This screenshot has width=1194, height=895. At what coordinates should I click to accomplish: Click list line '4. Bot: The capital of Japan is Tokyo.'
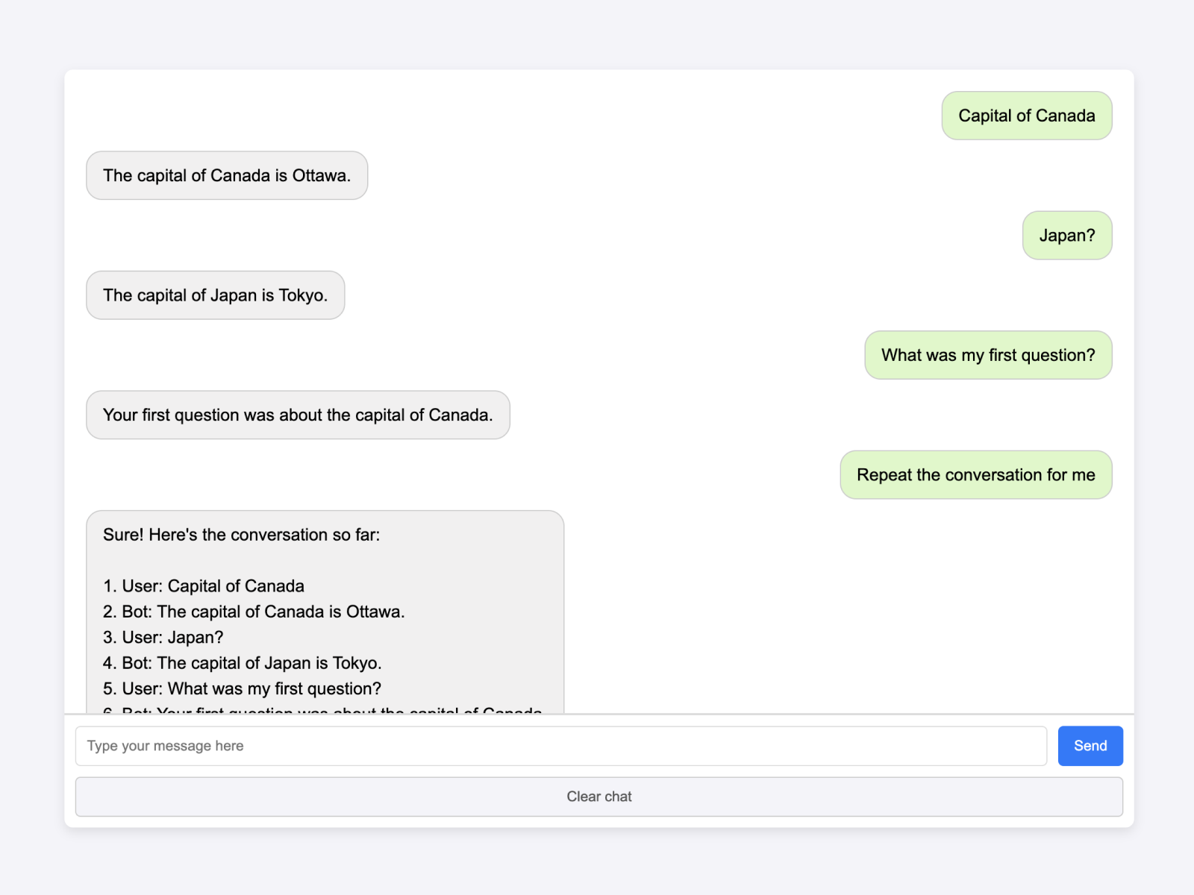pos(243,663)
